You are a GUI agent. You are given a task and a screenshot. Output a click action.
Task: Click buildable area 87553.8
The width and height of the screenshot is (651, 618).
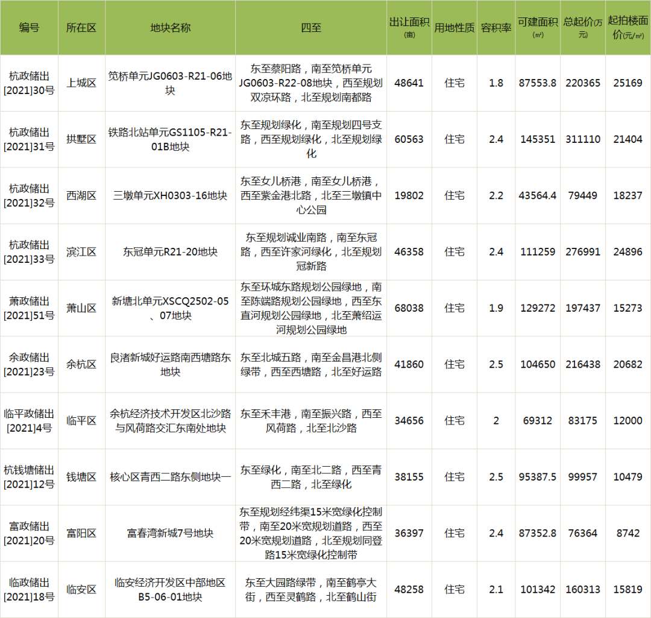pyautogui.click(x=538, y=83)
